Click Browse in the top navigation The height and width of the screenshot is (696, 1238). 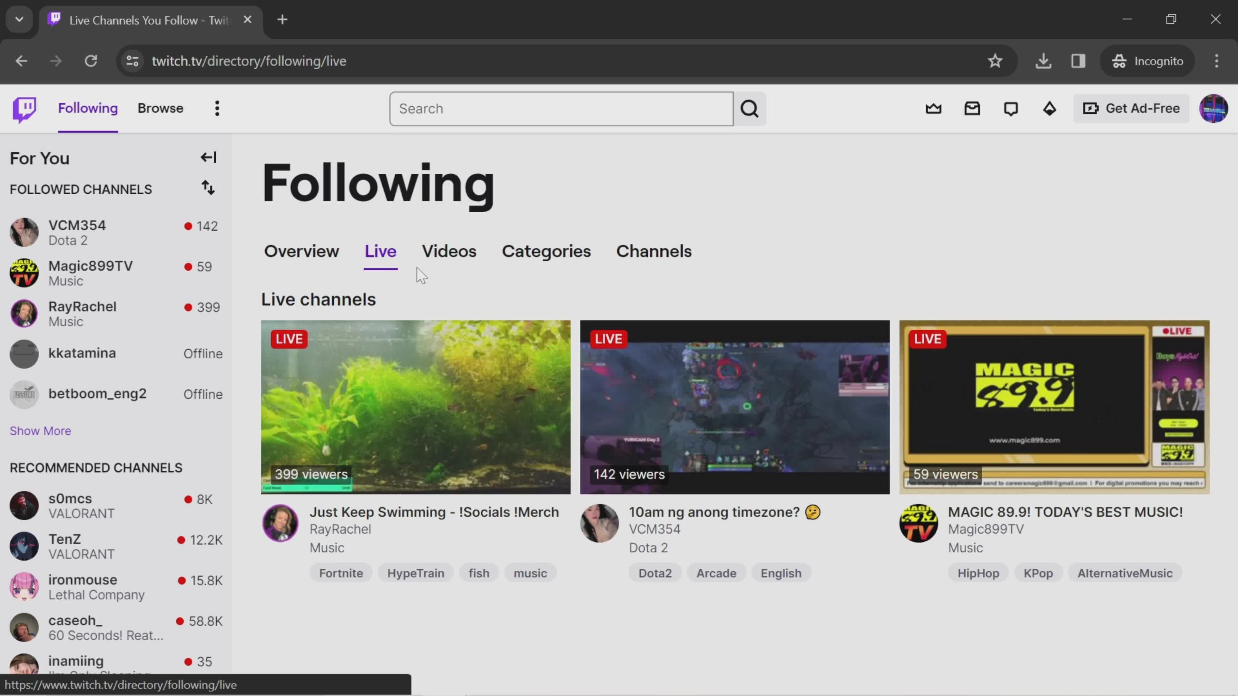click(161, 108)
